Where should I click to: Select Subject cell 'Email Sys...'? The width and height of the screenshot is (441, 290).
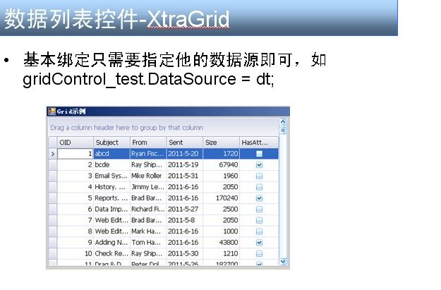(111, 176)
